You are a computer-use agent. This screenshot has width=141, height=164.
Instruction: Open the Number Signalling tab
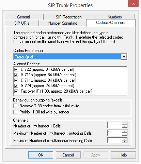pyautogui.click(x=63, y=23)
